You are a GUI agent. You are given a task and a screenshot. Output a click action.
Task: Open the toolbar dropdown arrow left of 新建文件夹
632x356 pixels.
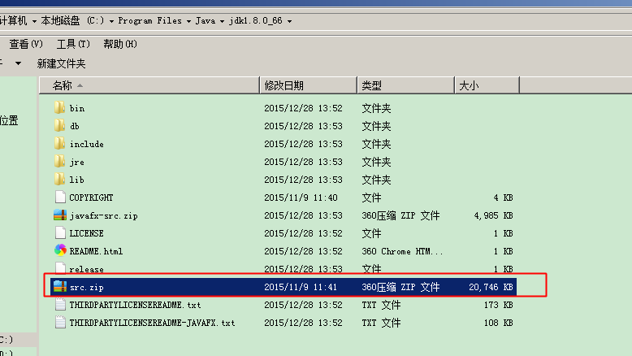click(18, 63)
